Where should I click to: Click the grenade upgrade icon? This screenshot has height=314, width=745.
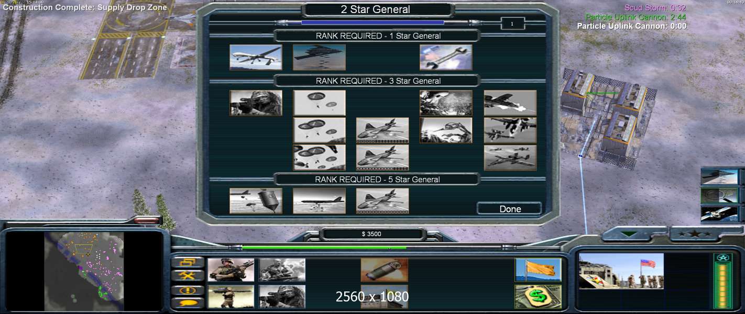385,270
